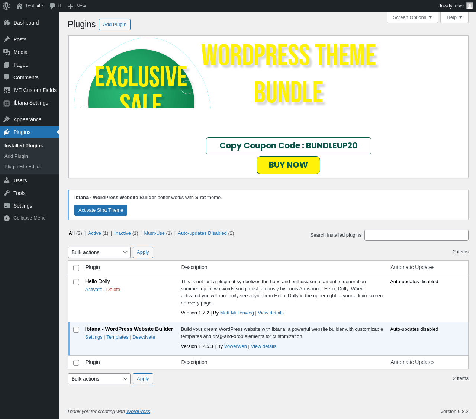Click the WordPress logo in admin bar
Viewport: 476px width, 419px height.
click(x=6, y=6)
